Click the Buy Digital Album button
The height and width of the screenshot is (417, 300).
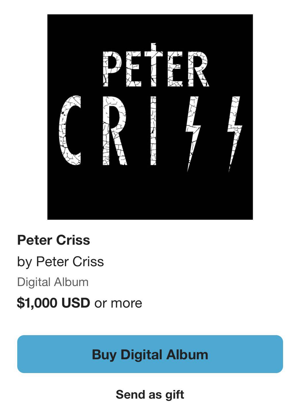coord(150,354)
